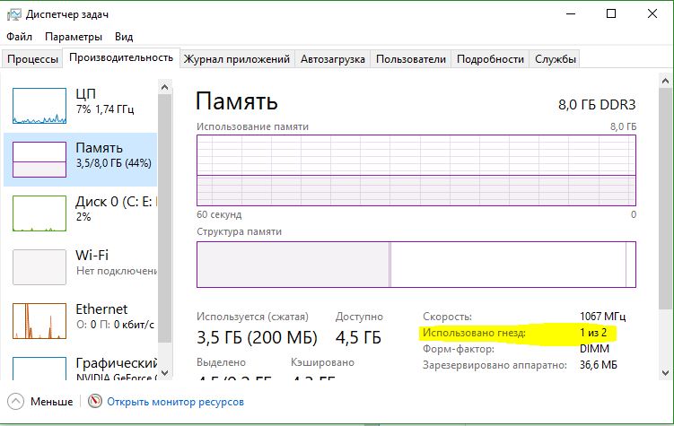Click the Resource Monitor icon at bottom
The width and height of the screenshot is (674, 426).
95,402
